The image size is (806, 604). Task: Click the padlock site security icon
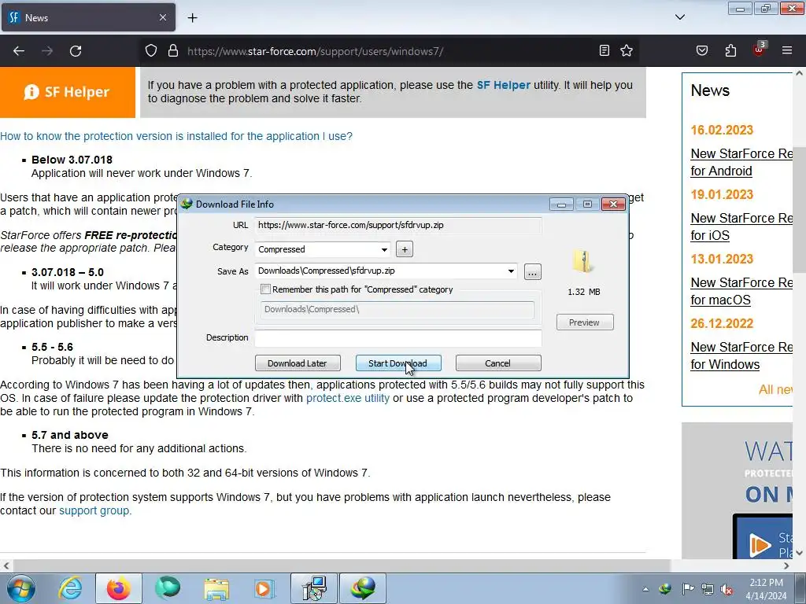[173, 51]
